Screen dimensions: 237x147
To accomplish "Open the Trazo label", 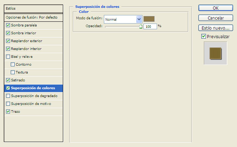I will 15,112.
